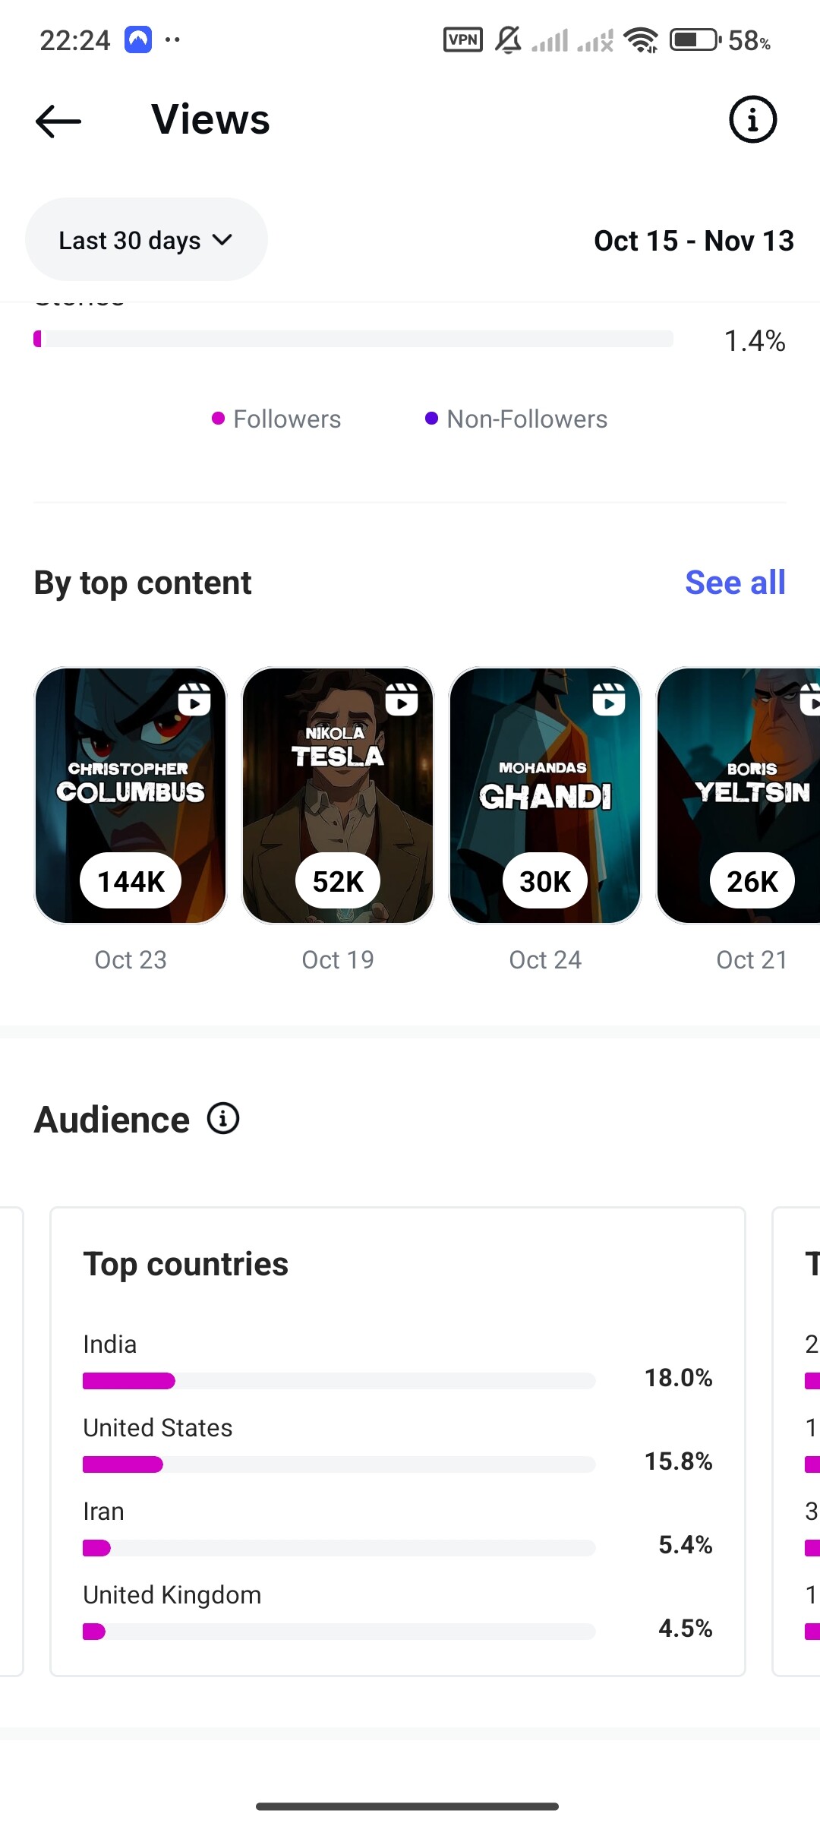
Task: Tap the Stories 1.4% progress bar
Action: tap(353, 339)
